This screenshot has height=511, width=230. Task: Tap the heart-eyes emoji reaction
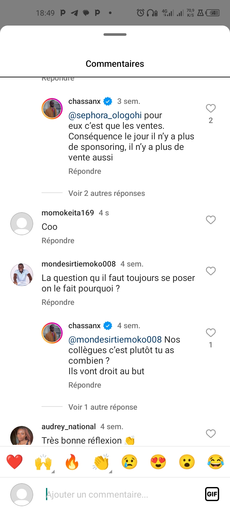coord(158,462)
